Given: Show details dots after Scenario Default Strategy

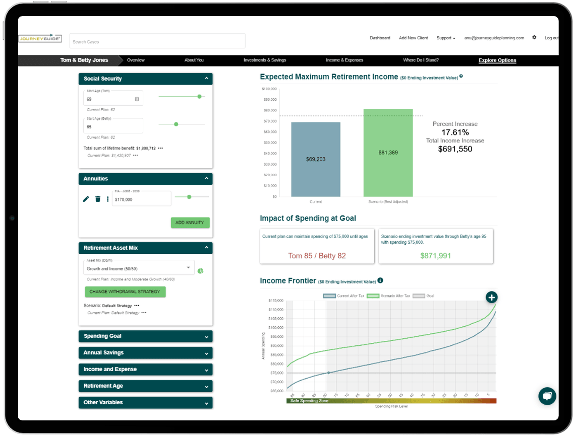Looking at the screenshot, I should pos(137,306).
